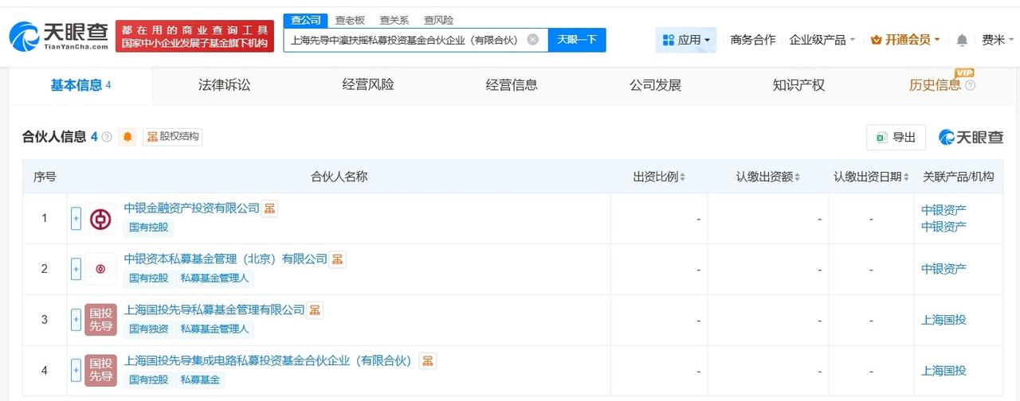Expand row 1 with the plus button
This screenshot has height=401, width=1020.
[76, 218]
